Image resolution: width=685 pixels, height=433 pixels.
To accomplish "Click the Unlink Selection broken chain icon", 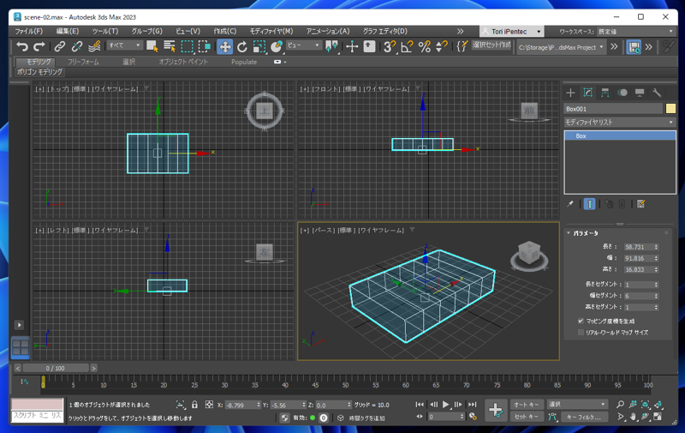I will [x=77, y=46].
